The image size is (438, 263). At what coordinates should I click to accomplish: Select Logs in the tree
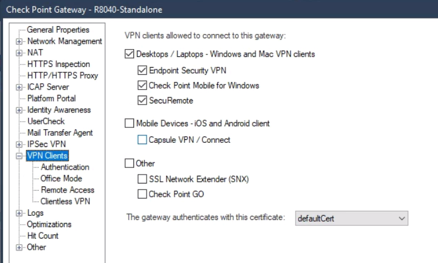[x=35, y=213]
